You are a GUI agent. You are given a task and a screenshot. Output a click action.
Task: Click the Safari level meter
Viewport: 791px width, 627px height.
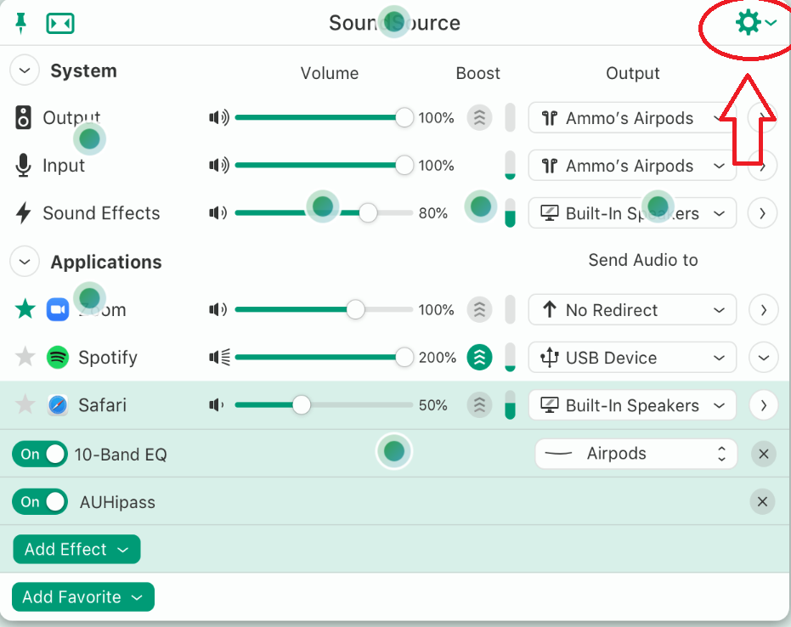510,404
